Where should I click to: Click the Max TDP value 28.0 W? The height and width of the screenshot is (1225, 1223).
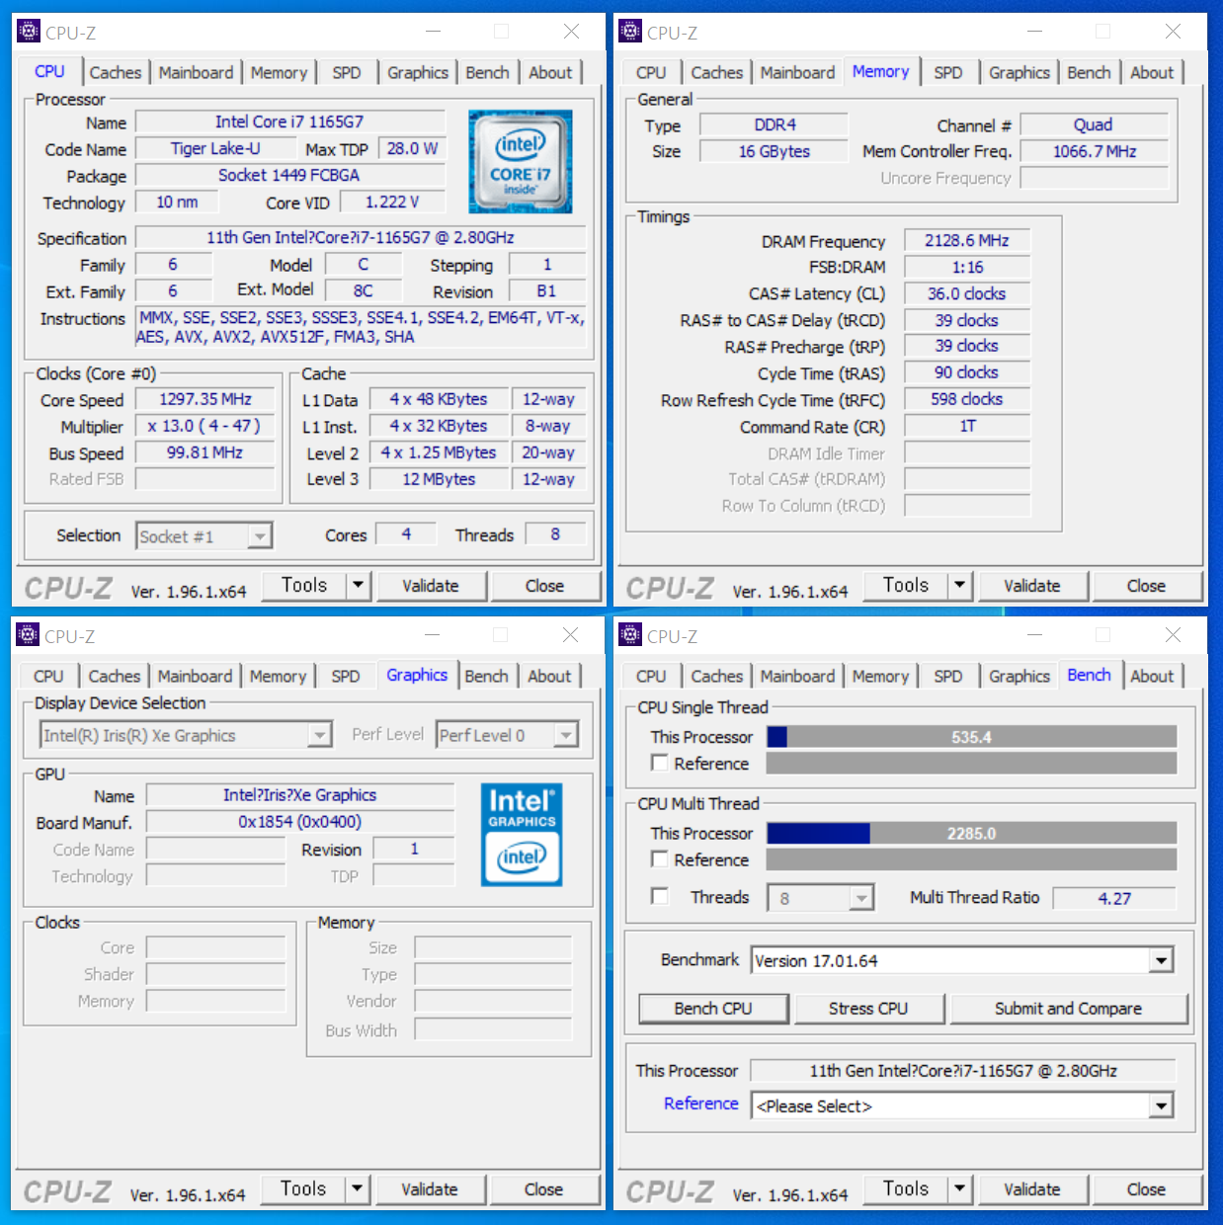(x=412, y=148)
